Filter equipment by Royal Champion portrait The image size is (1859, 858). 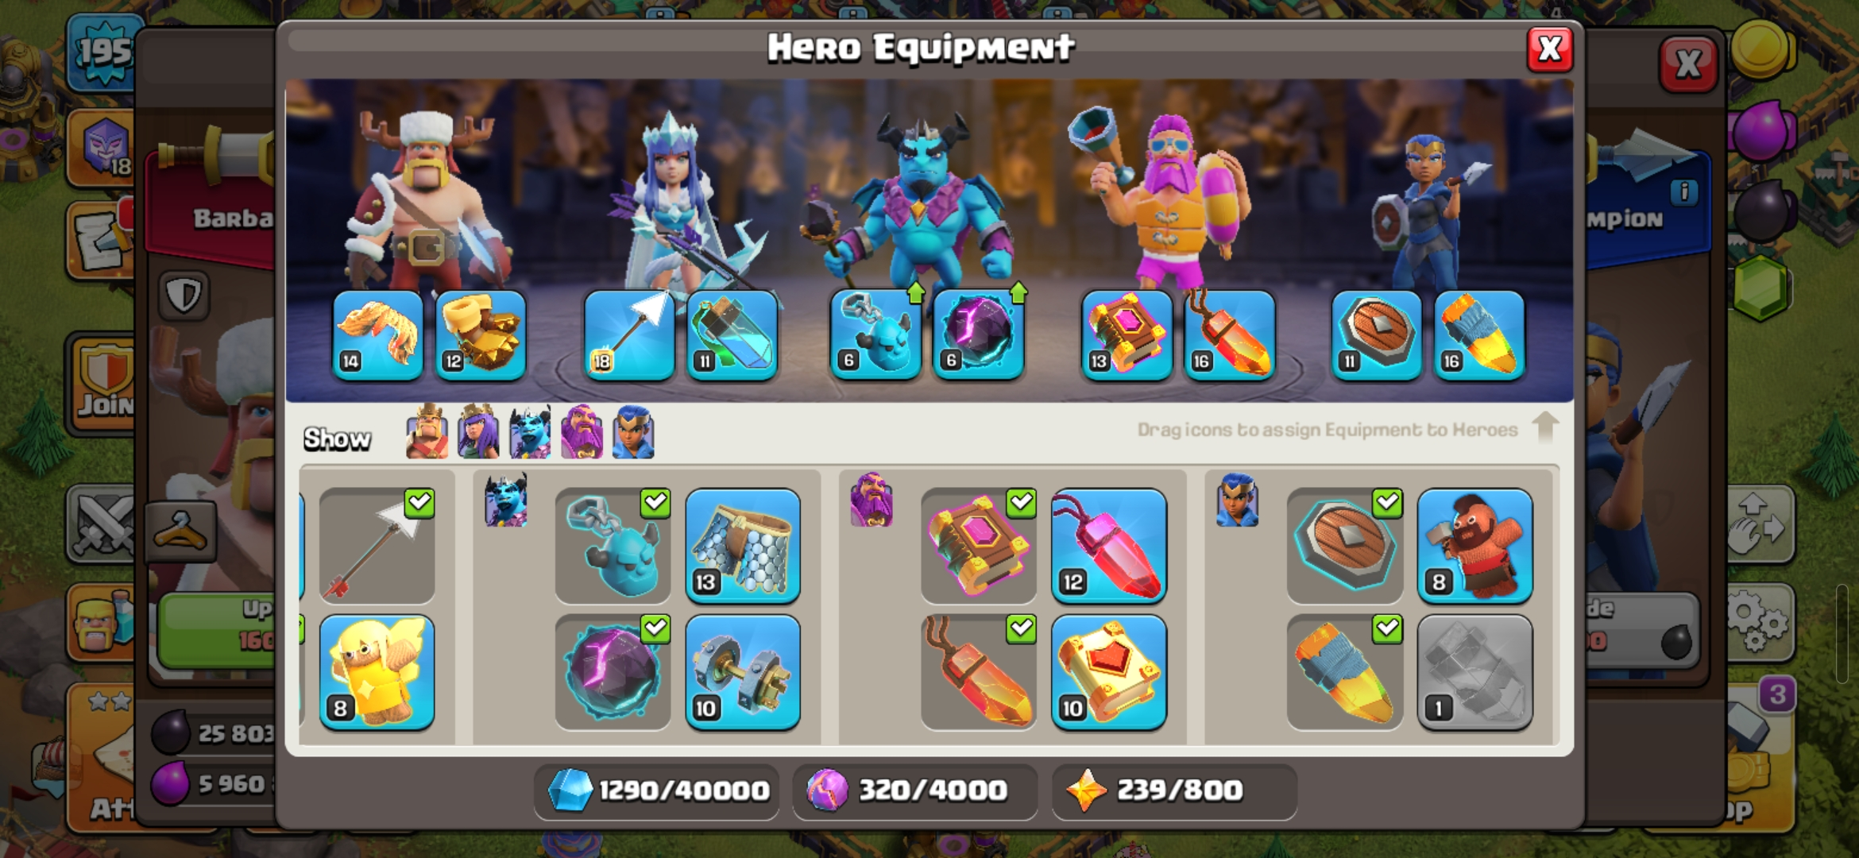(633, 432)
